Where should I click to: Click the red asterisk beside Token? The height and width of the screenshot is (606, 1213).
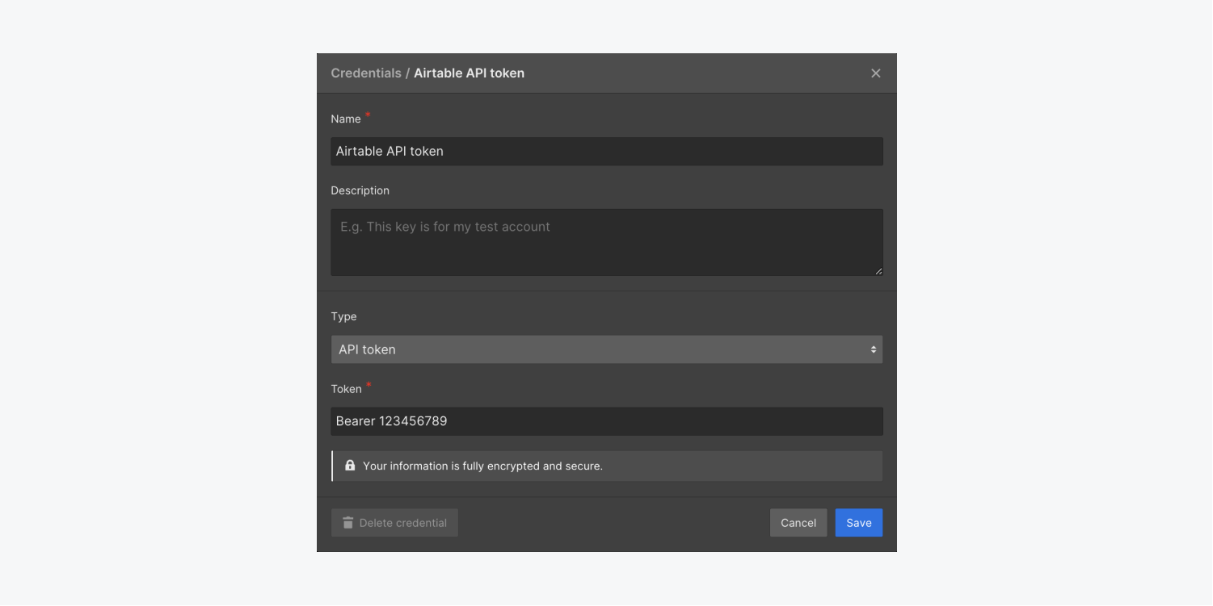pos(369,385)
